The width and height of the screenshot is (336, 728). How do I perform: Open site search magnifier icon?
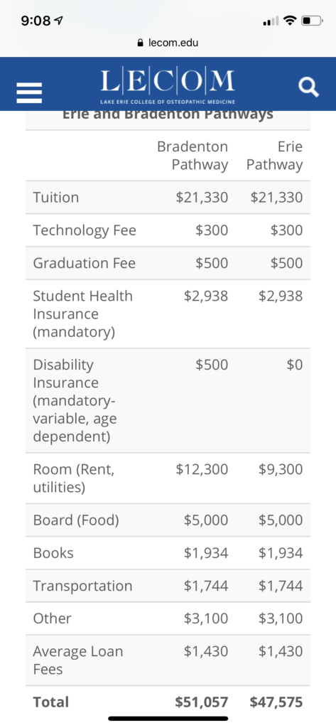click(308, 87)
